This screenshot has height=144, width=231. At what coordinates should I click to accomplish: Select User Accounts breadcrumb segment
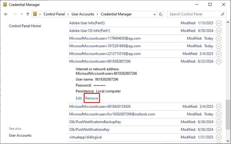[x=83, y=14]
